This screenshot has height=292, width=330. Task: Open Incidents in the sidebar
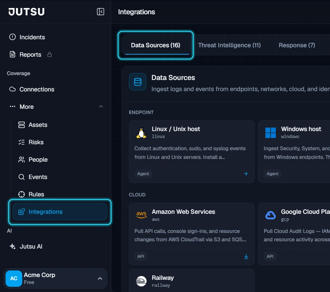[32, 37]
